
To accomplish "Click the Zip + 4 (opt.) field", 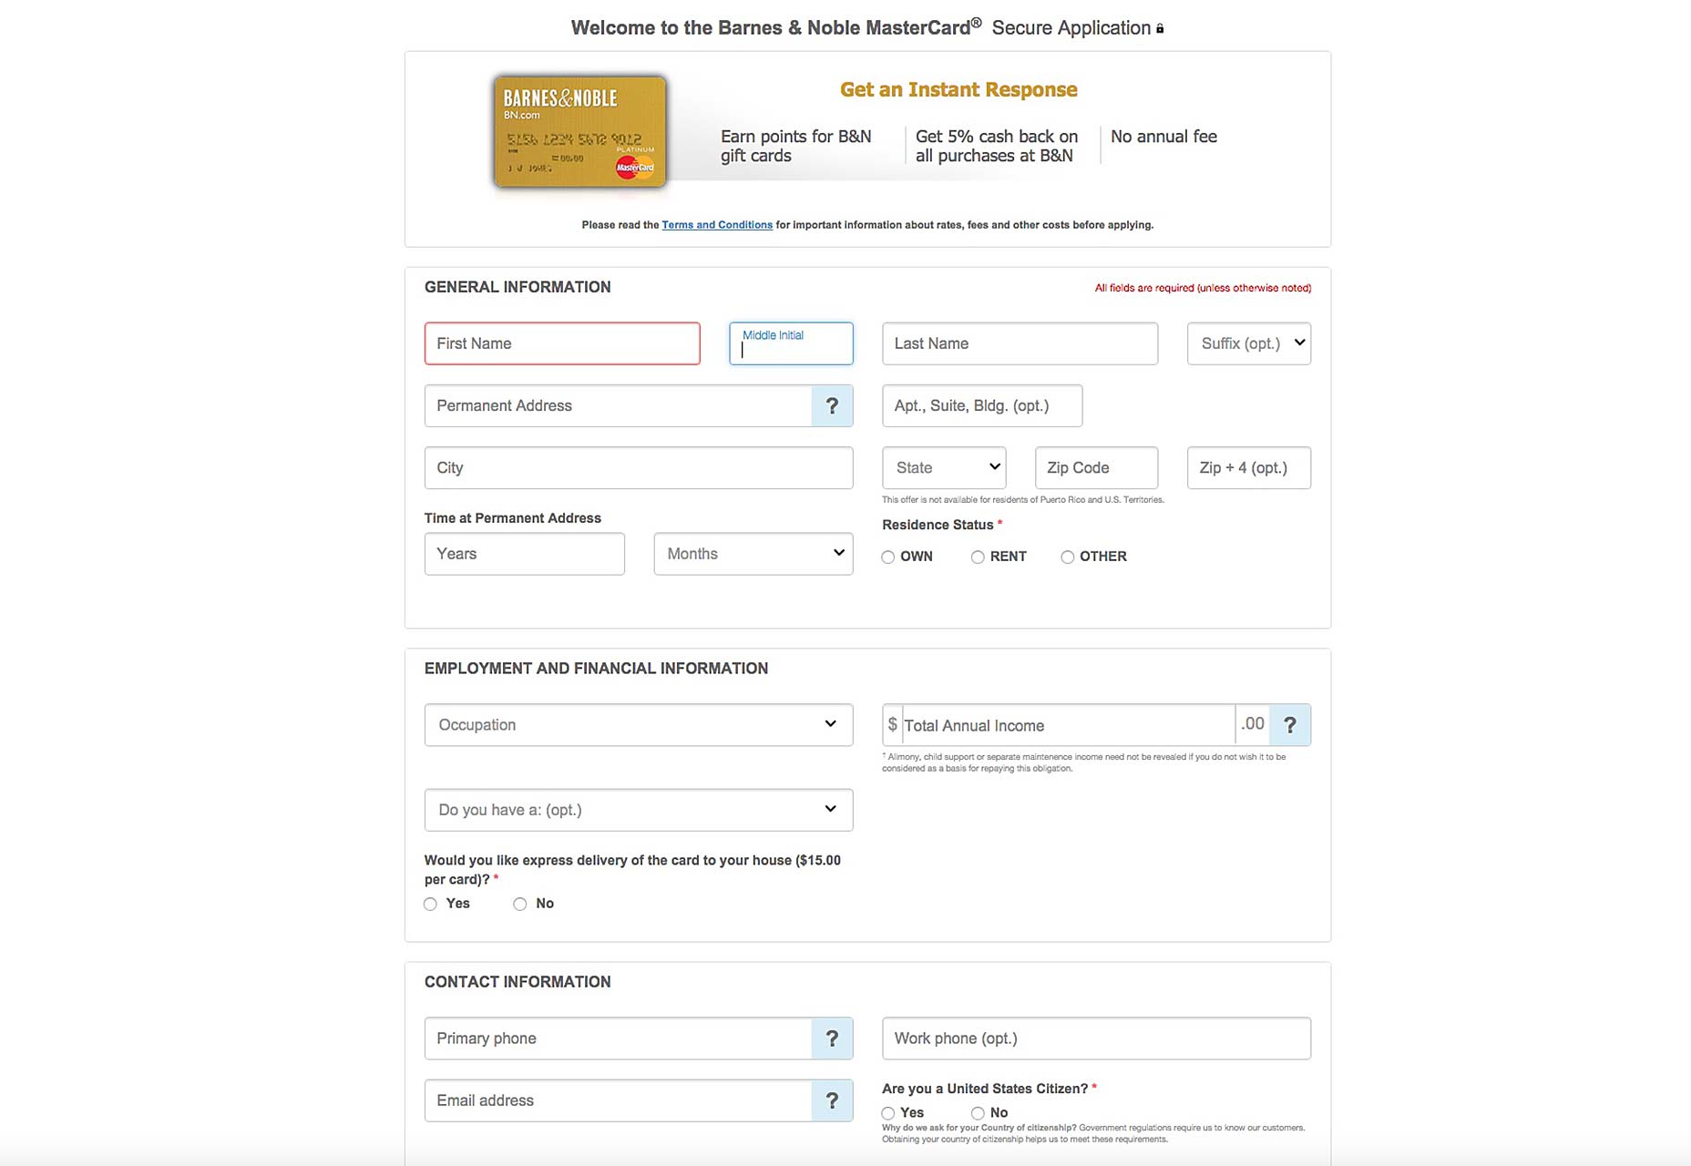I will point(1249,467).
